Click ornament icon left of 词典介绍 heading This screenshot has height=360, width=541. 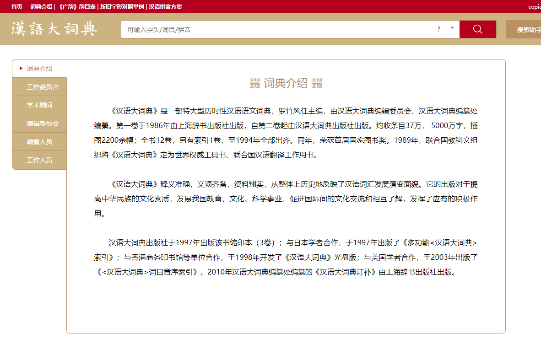255,83
